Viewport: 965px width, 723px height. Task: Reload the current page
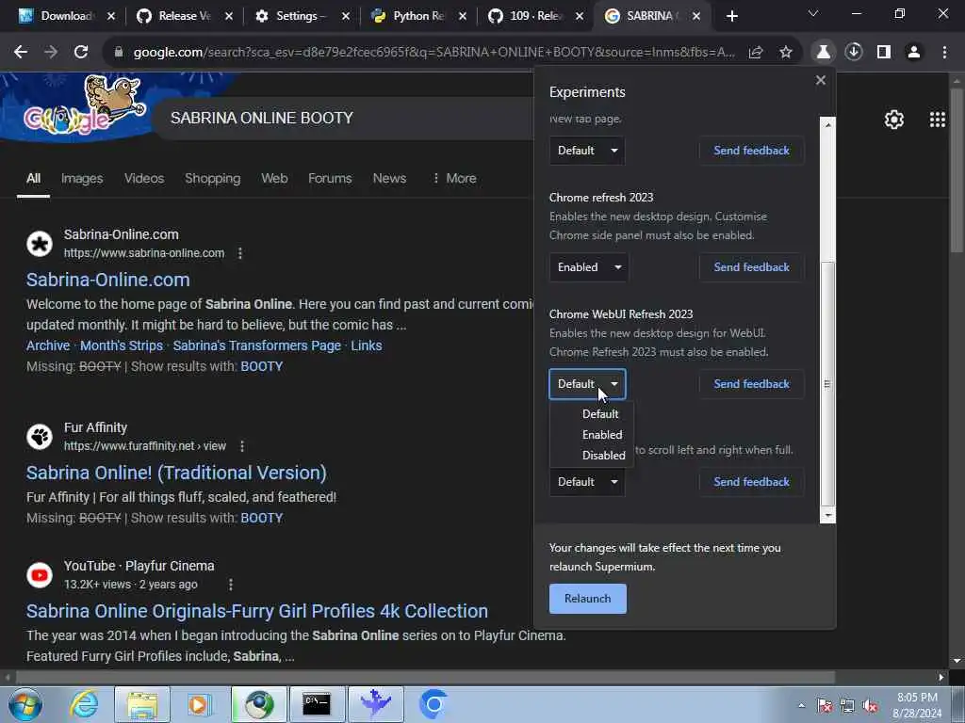81,53
